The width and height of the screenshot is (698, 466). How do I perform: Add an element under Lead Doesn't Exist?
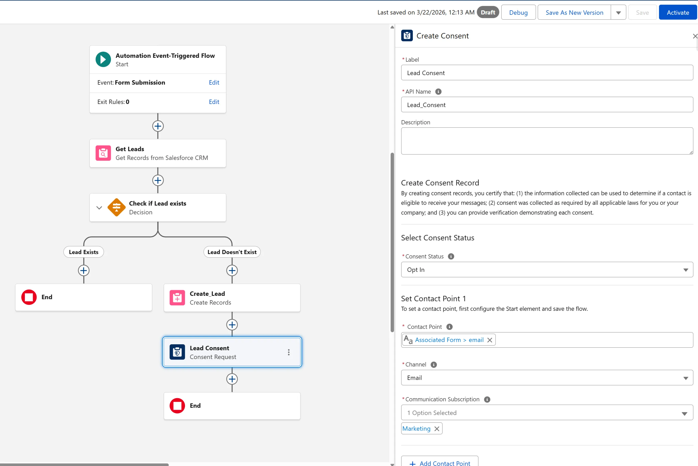click(x=232, y=271)
